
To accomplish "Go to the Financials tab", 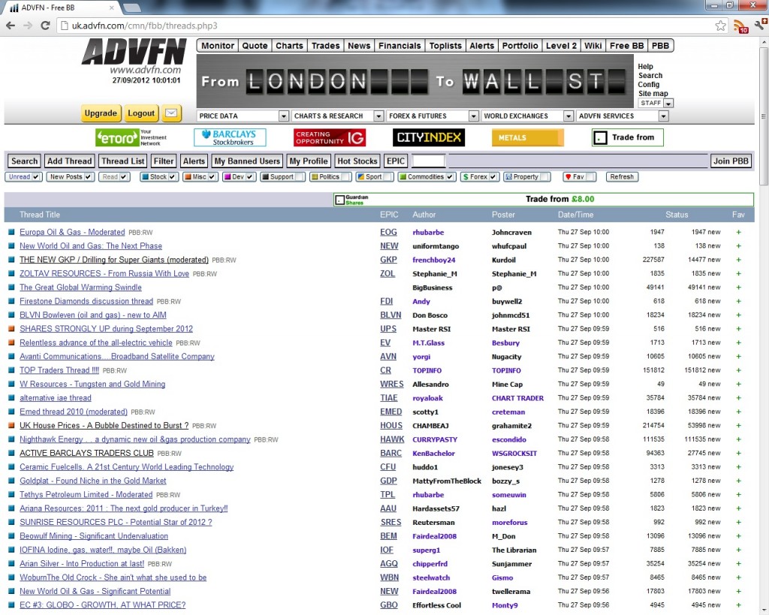I will pyautogui.click(x=400, y=46).
